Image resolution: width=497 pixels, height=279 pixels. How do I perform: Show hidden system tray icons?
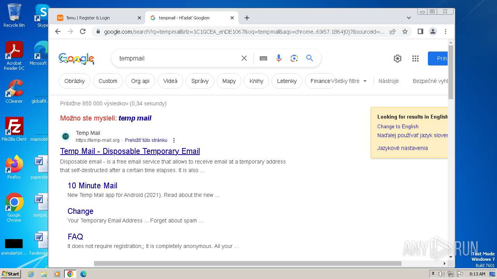[x=433, y=274]
